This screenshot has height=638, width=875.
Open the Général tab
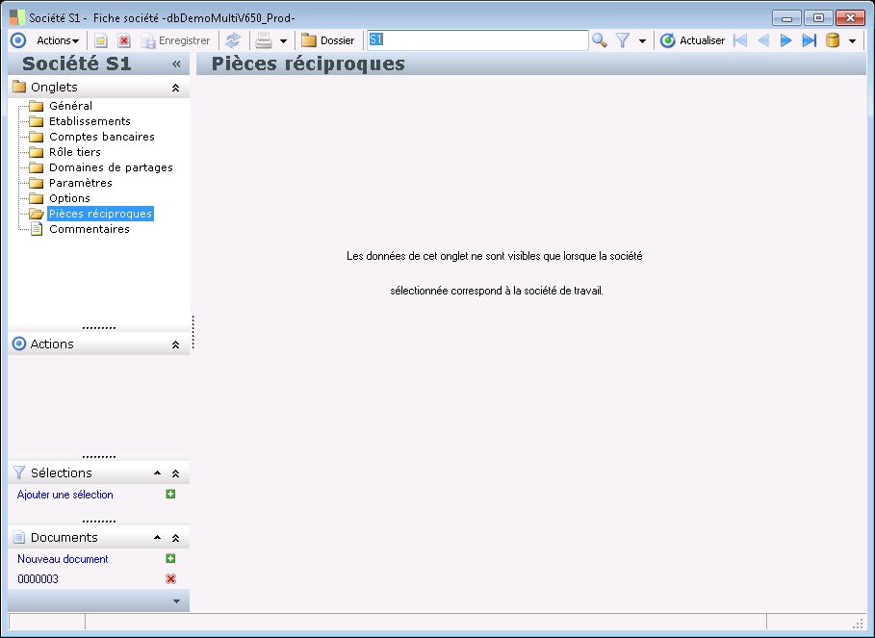(71, 106)
